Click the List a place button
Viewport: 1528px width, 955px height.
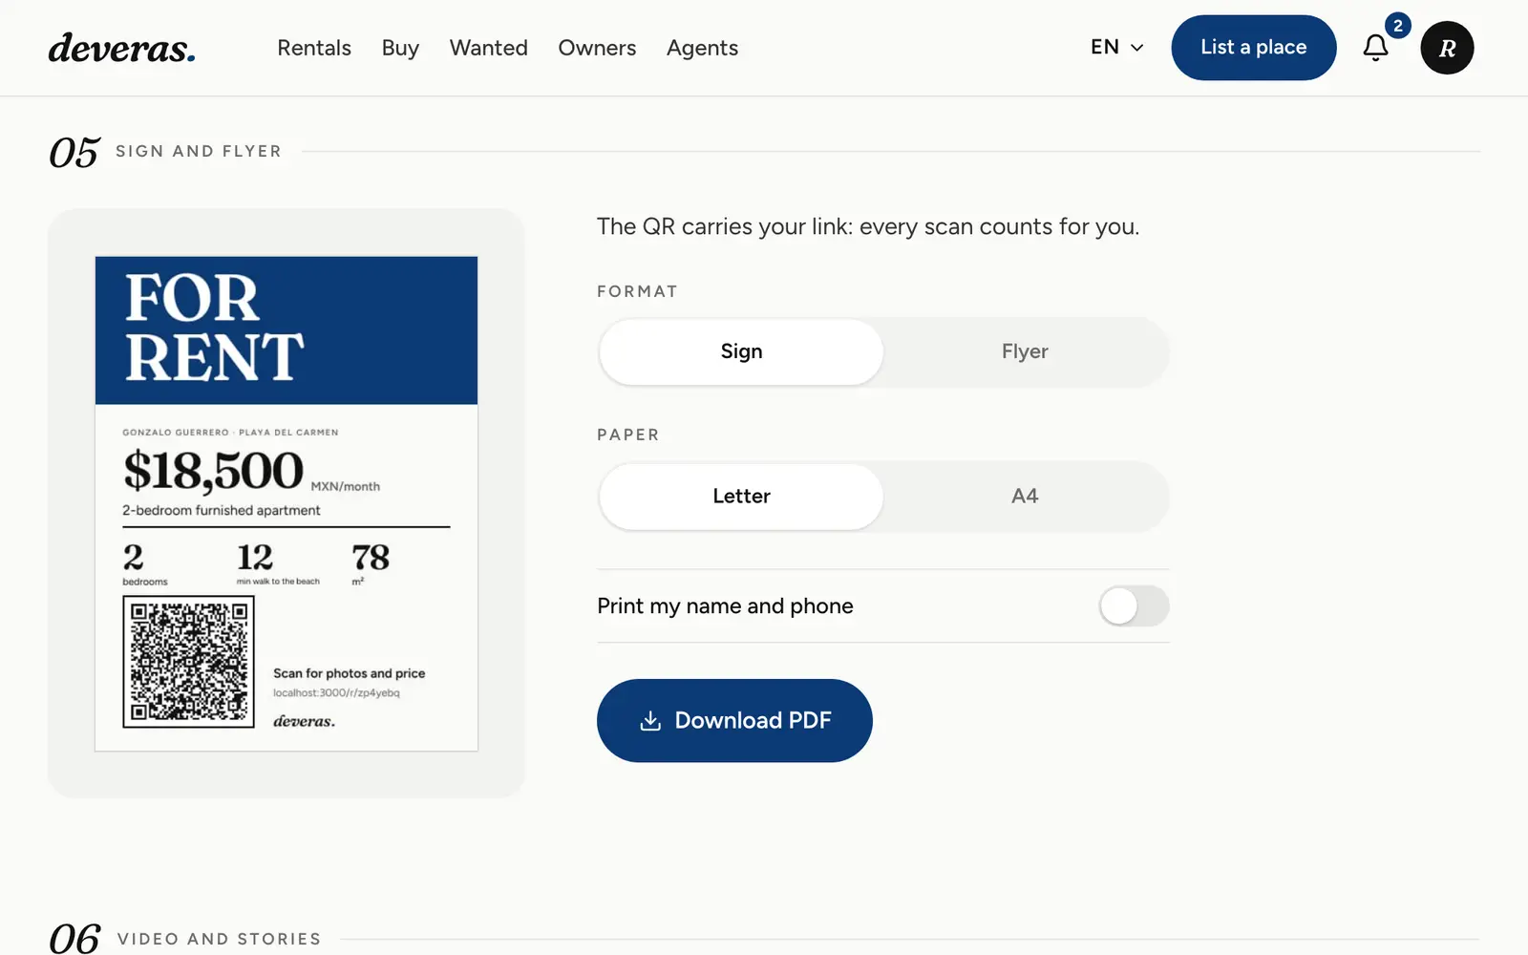(1253, 48)
